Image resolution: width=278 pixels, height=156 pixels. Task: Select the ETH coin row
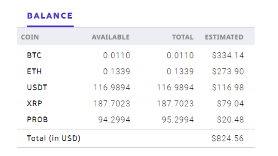coord(34,71)
